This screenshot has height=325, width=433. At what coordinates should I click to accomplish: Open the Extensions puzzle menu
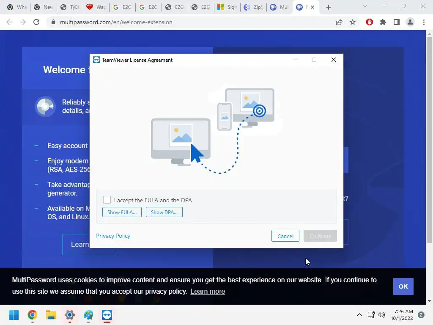pyautogui.click(x=383, y=22)
